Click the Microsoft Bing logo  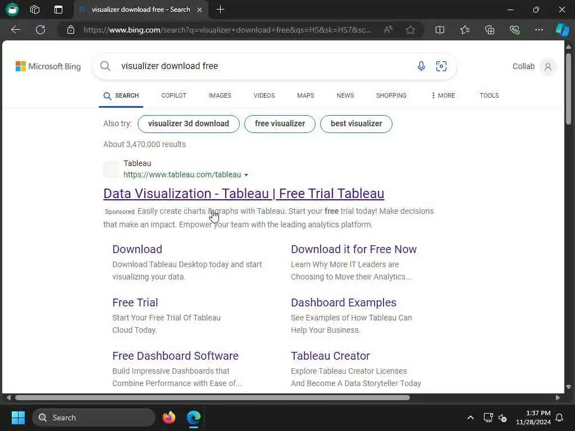point(48,66)
